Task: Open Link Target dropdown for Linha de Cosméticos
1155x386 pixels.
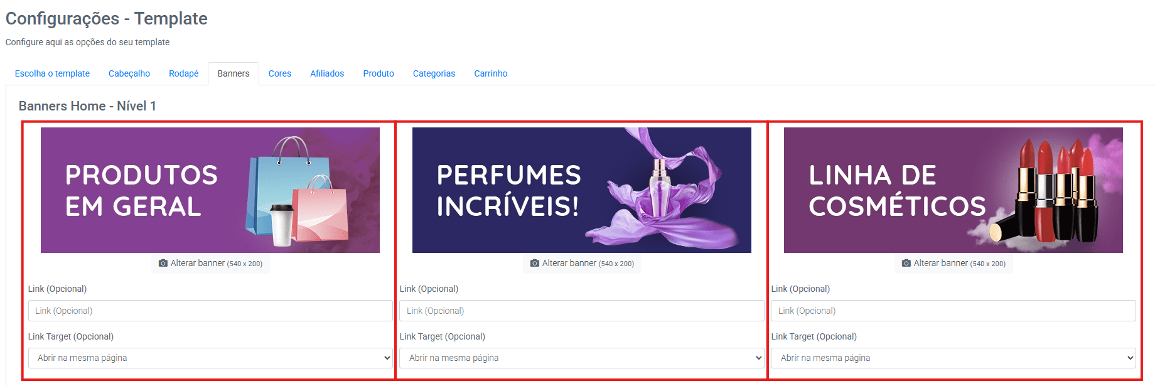Action: pyautogui.click(x=954, y=358)
